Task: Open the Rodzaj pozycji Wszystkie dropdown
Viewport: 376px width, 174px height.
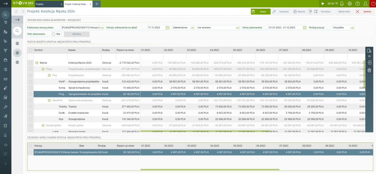Action: [352, 28]
